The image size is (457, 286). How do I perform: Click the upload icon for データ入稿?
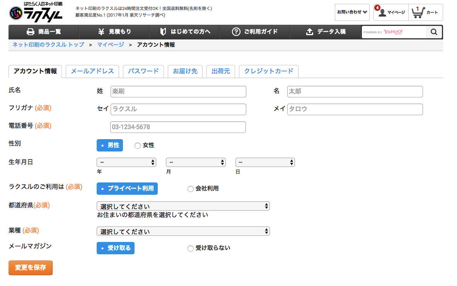click(x=309, y=32)
